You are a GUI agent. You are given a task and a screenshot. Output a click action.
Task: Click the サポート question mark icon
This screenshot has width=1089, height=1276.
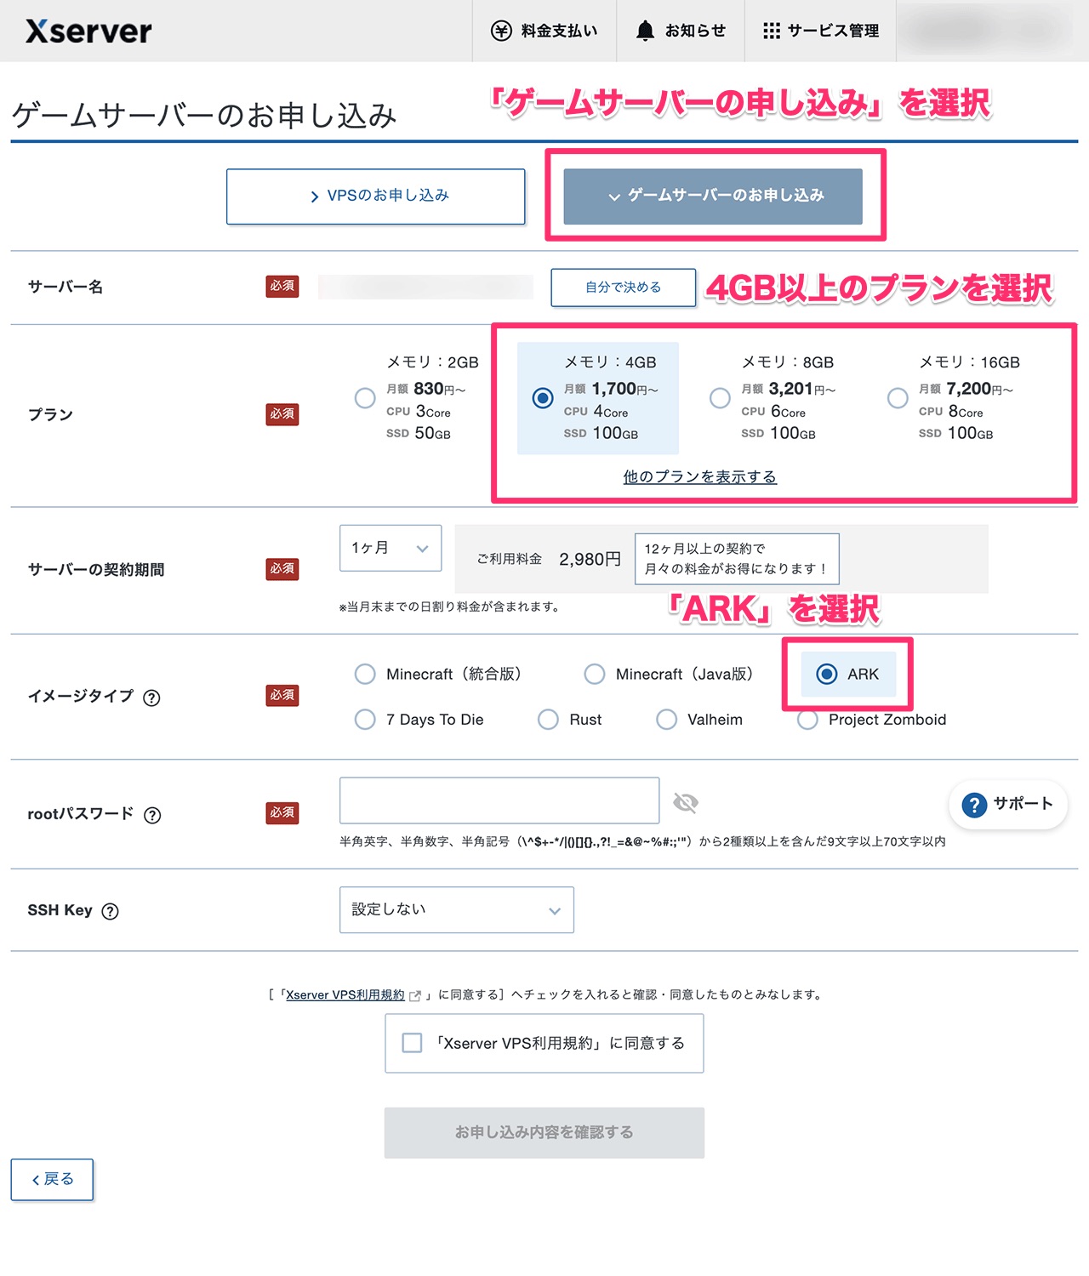click(974, 804)
